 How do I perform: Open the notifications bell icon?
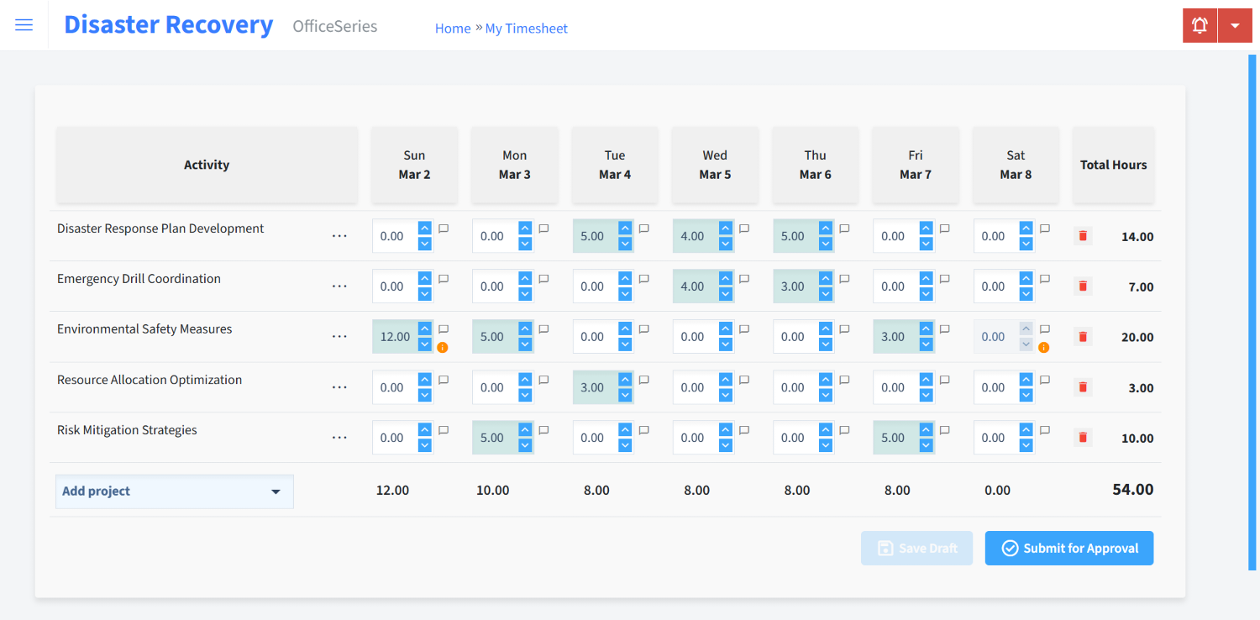(x=1199, y=25)
